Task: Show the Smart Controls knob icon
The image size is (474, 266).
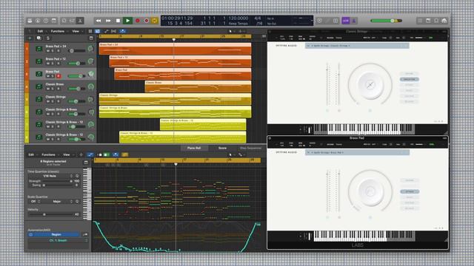Action: (64, 21)
